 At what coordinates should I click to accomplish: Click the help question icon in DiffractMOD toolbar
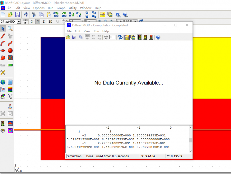tap(158, 37)
